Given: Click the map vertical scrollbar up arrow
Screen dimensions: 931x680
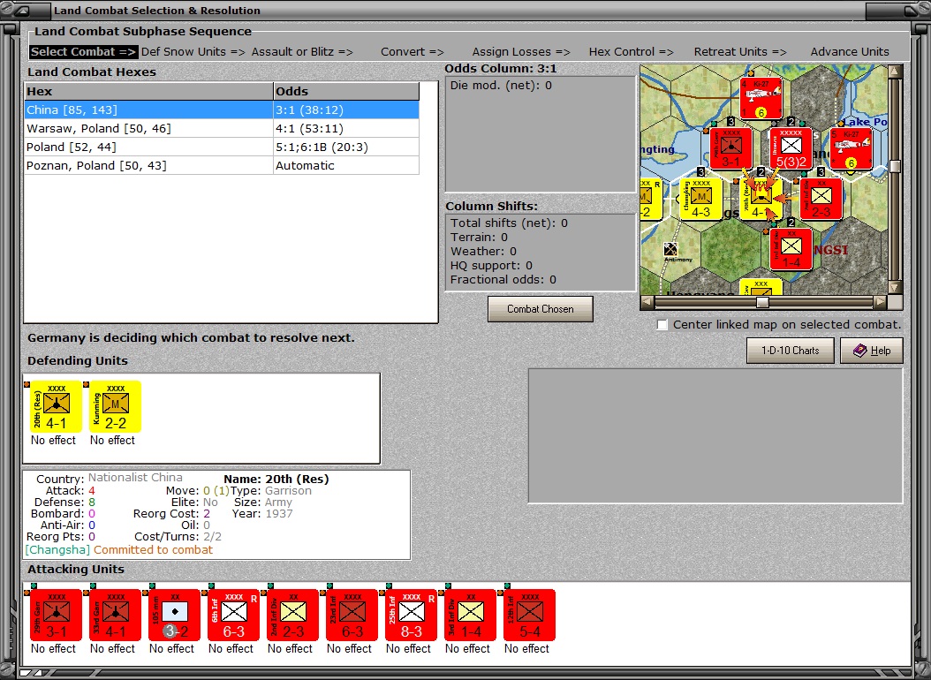Looking at the screenshot, I should click(x=896, y=72).
